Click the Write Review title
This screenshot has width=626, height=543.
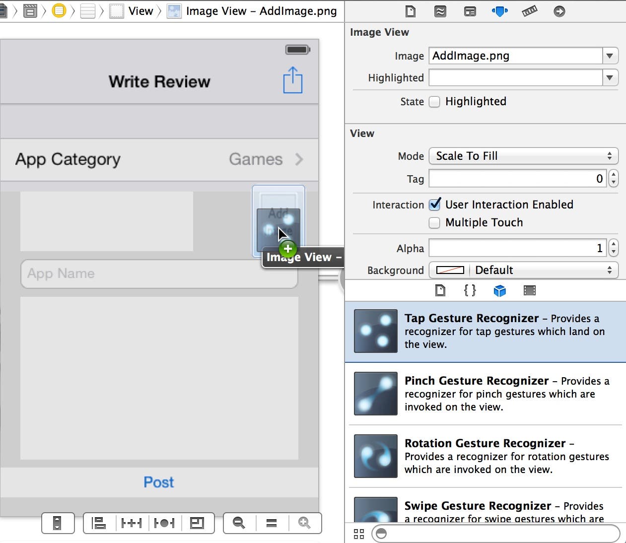point(159,81)
